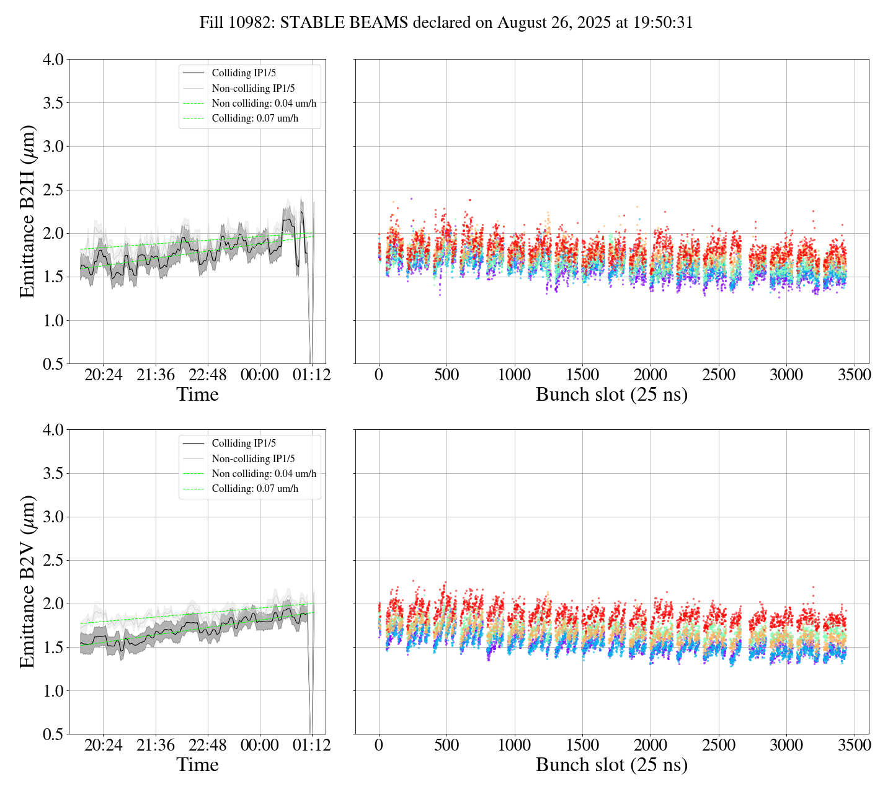The height and width of the screenshot is (794, 893).
Task: Click the 1000 bunch slot tick on B2V scatter
Action: (514, 745)
